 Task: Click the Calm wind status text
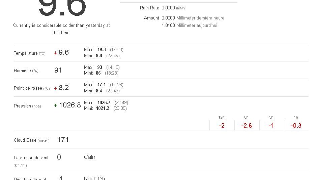[90, 157]
